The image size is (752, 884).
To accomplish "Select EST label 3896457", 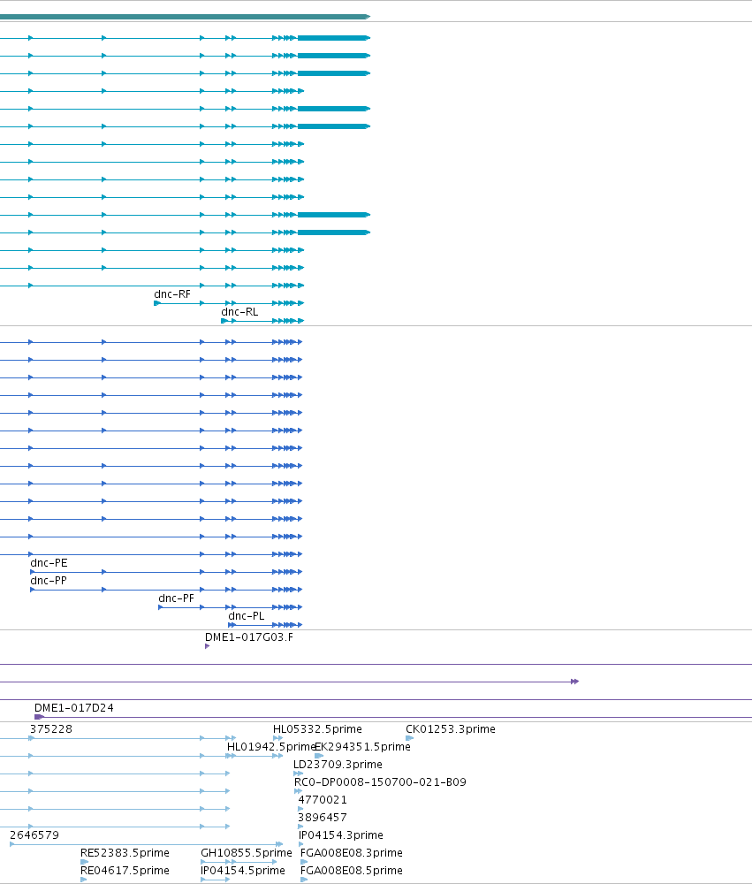I will [323, 818].
